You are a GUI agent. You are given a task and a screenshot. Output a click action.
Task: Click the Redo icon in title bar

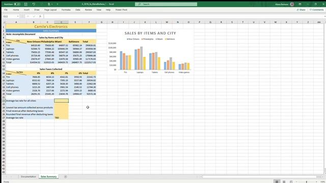42,4
